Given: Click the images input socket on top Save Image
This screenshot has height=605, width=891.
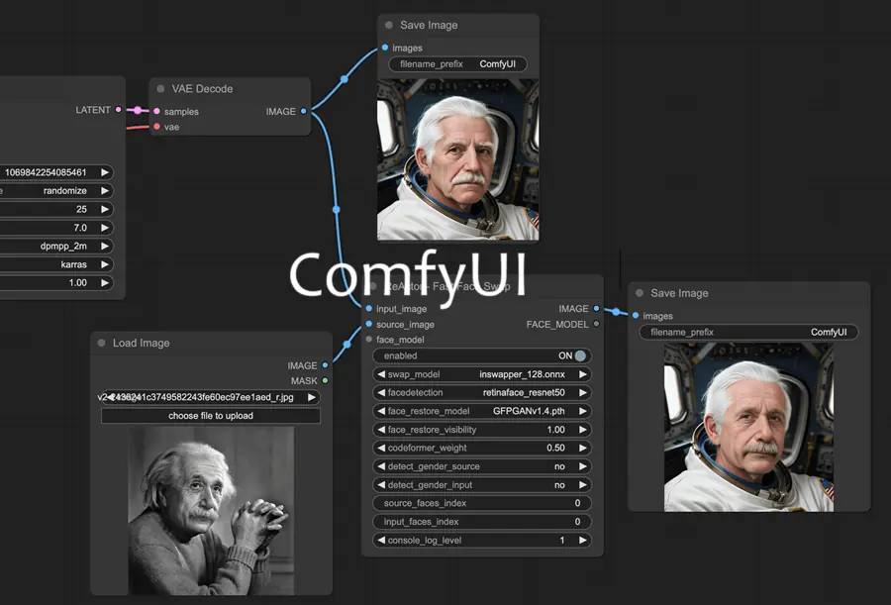Looking at the screenshot, I should pyautogui.click(x=384, y=48).
